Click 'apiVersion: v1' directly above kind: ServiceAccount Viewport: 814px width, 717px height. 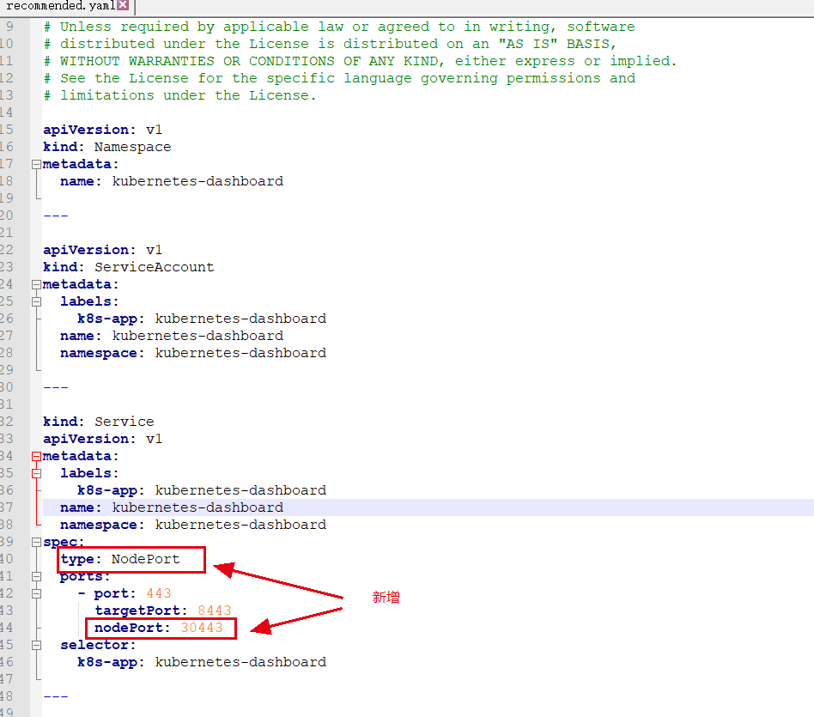(x=103, y=250)
